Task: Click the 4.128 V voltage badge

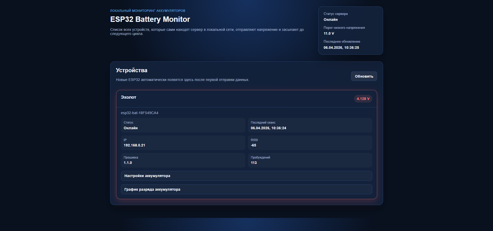Action: (363, 99)
